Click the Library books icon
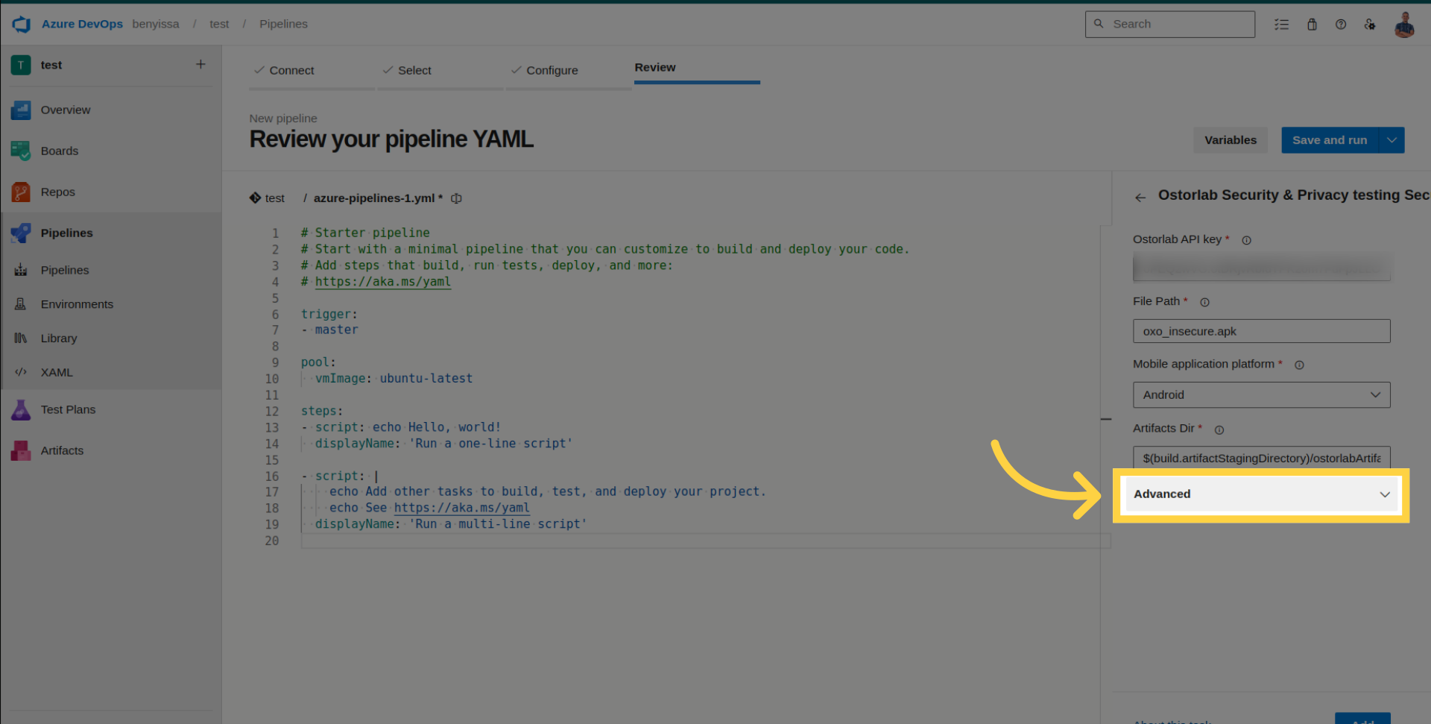 (21, 338)
